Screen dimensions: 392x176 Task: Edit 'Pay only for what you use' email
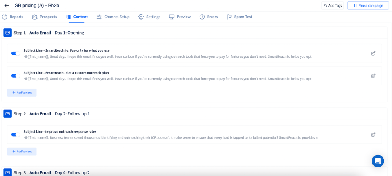tap(373, 53)
